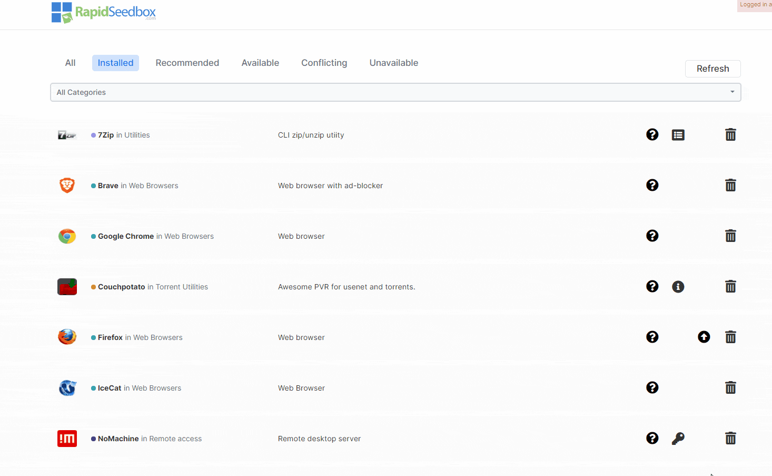Screen dimensions: 772x476
Task: Click the Brave app logo thumbnail
Action: [67, 186]
